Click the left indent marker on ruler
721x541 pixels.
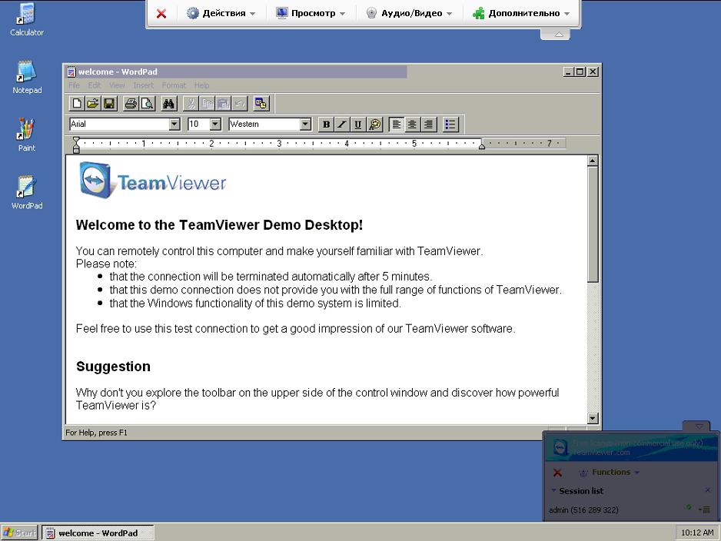click(76, 147)
